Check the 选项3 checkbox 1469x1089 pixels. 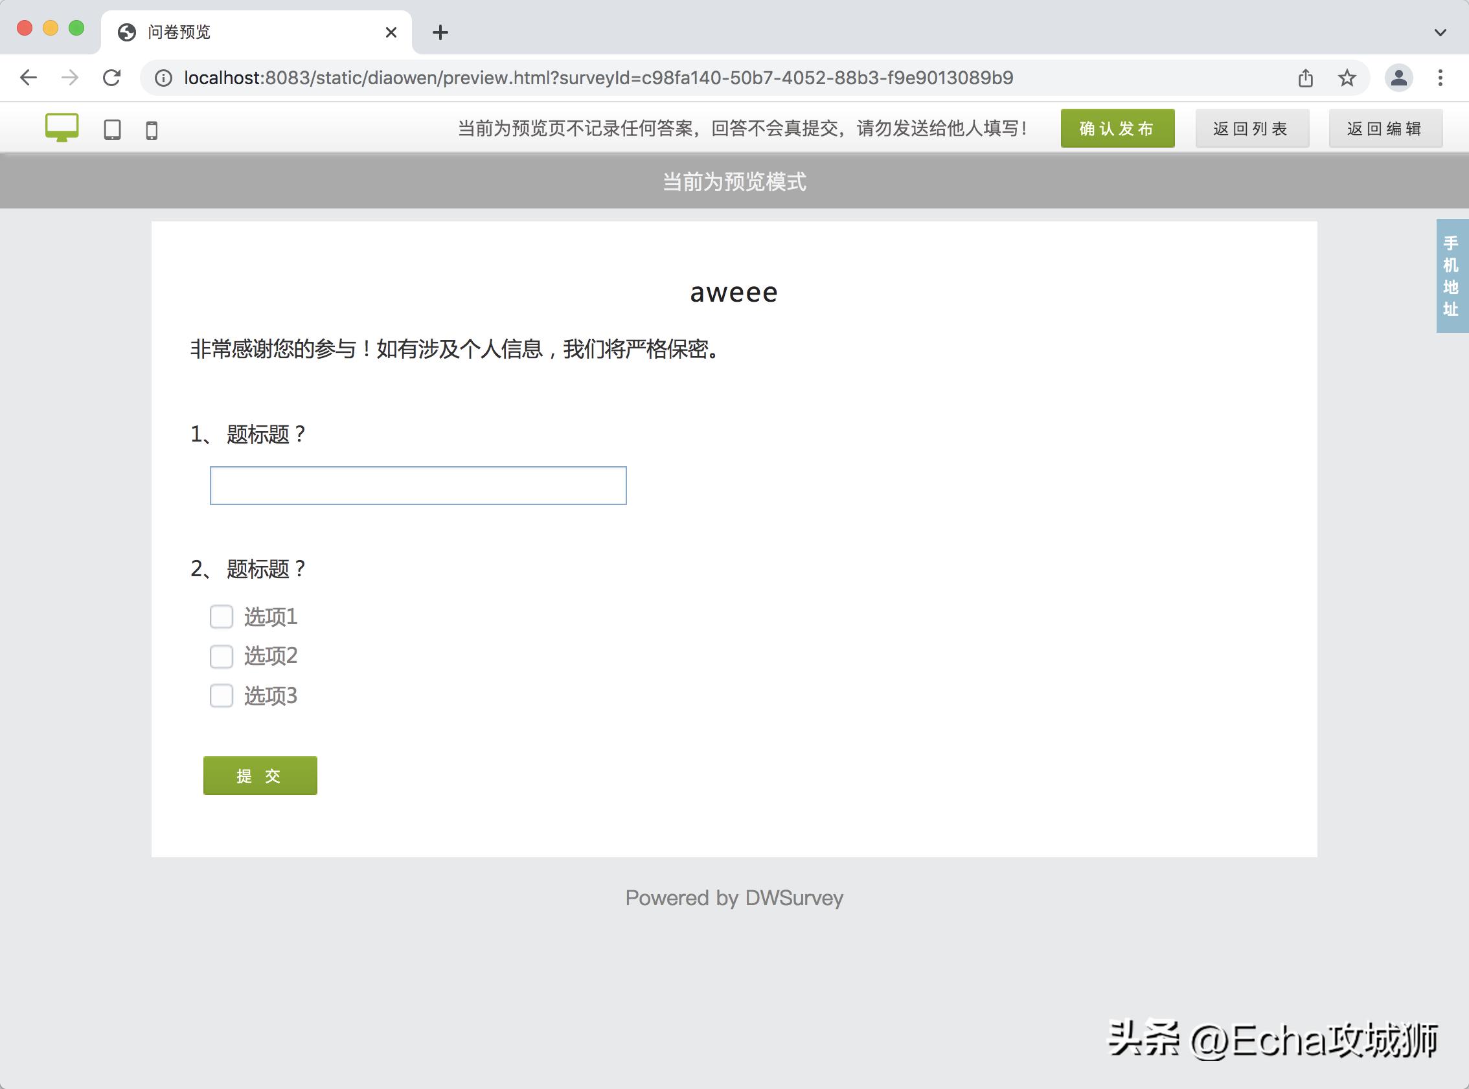(x=222, y=695)
